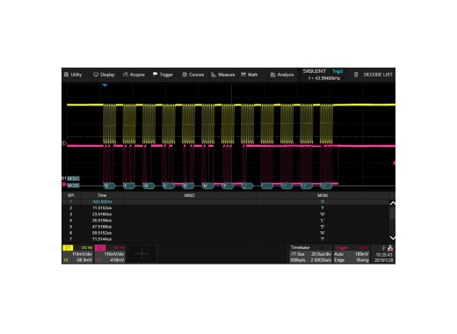
Task: Select decode row with time 71.5144us
Action: pos(225,239)
